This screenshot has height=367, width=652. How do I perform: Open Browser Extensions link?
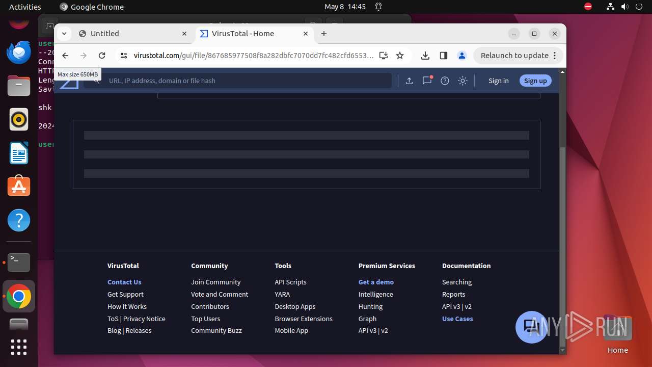click(x=304, y=319)
